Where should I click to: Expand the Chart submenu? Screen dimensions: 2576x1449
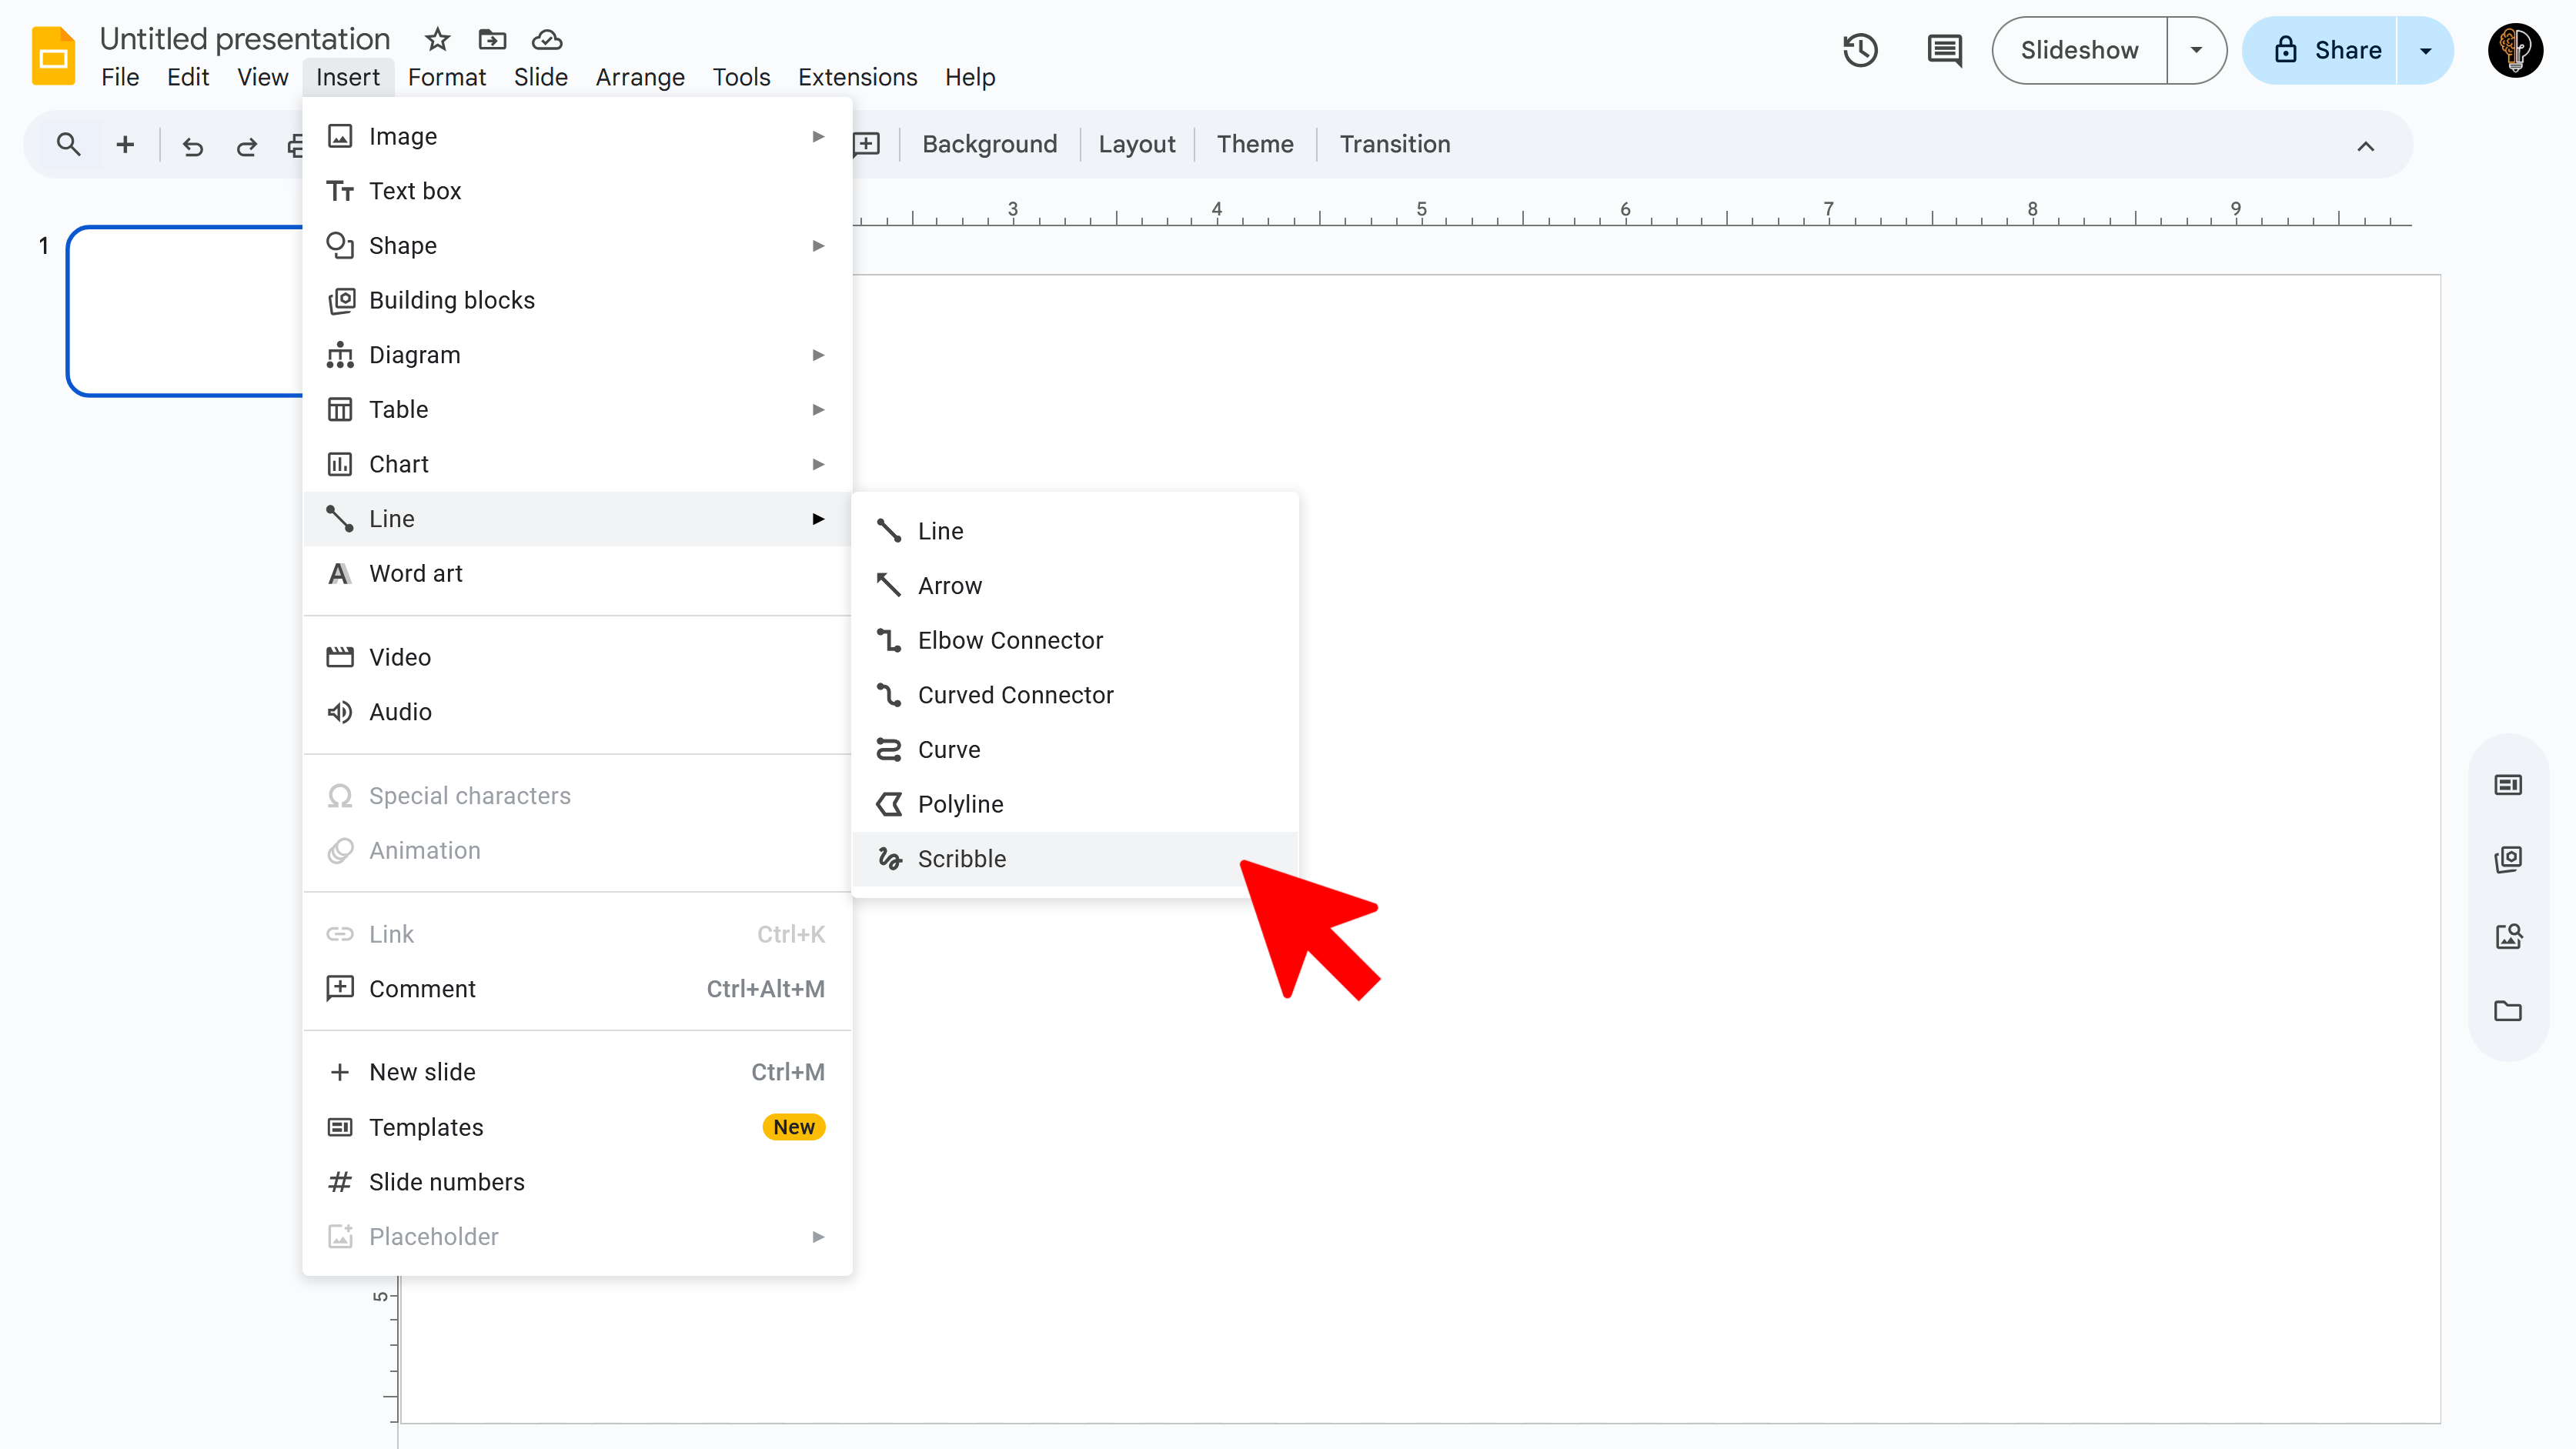pos(577,464)
